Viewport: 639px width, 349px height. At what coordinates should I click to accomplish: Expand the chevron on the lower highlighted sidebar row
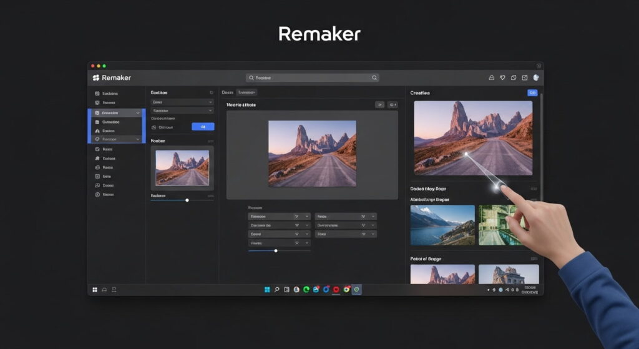point(138,139)
